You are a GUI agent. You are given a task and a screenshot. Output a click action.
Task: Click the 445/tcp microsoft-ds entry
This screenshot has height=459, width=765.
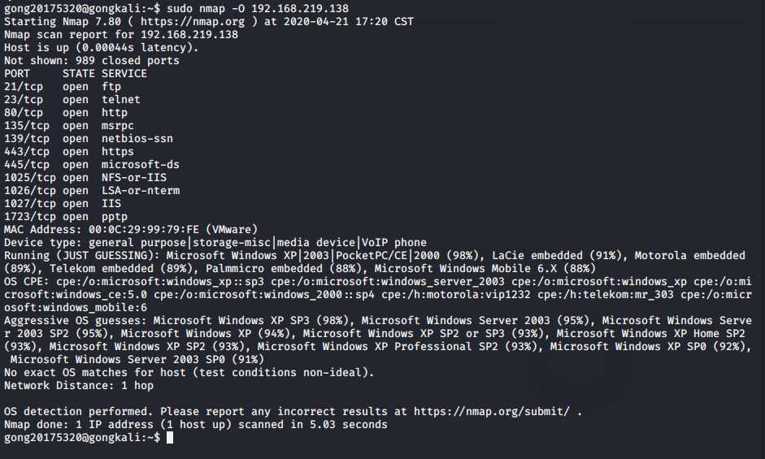coord(91,164)
